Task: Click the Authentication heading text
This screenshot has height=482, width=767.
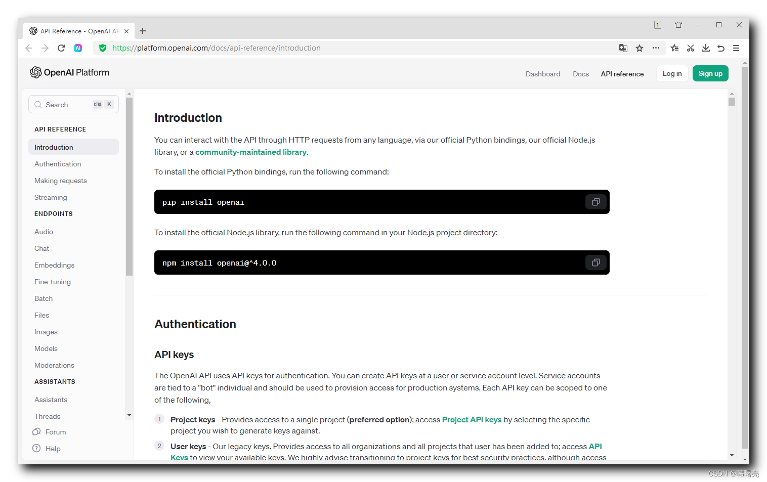Action: click(195, 324)
